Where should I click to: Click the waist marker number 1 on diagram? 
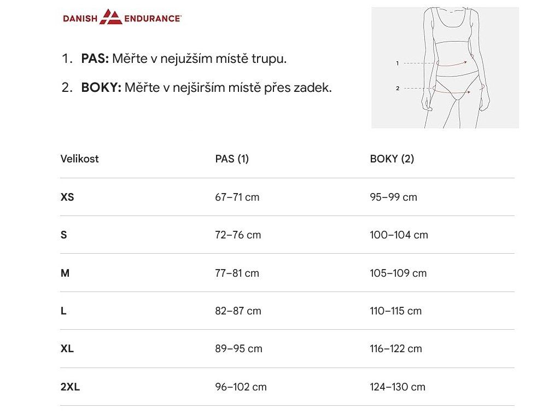[397, 63]
